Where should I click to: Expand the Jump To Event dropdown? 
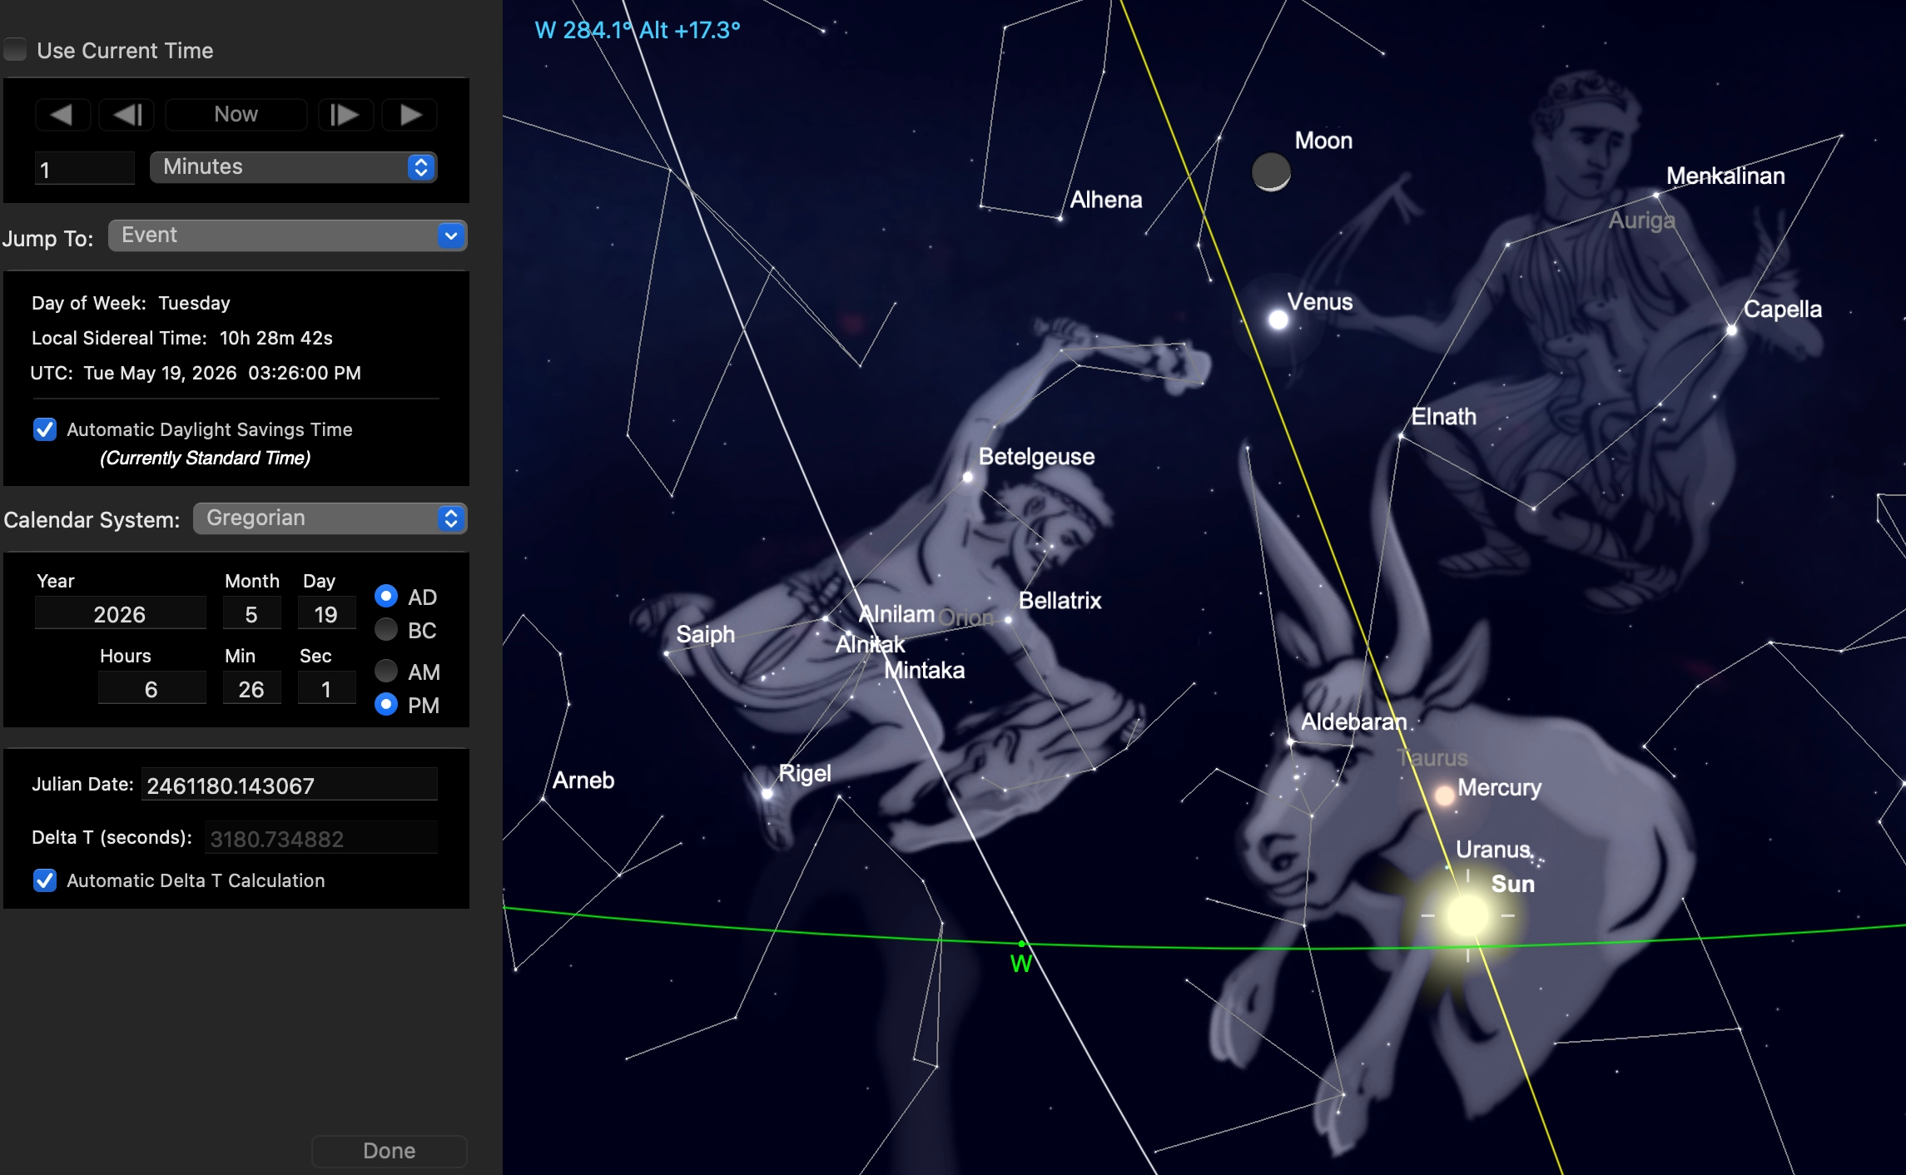(287, 235)
